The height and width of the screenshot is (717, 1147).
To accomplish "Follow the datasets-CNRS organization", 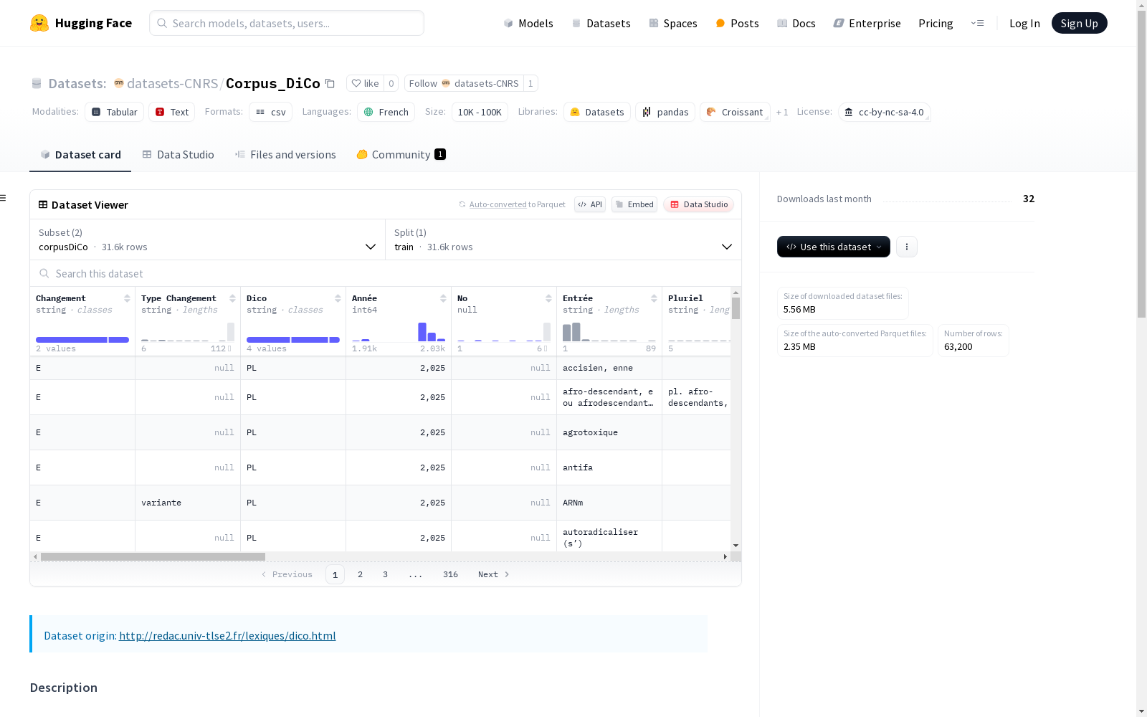I will pyautogui.click(x=464, y=83).
